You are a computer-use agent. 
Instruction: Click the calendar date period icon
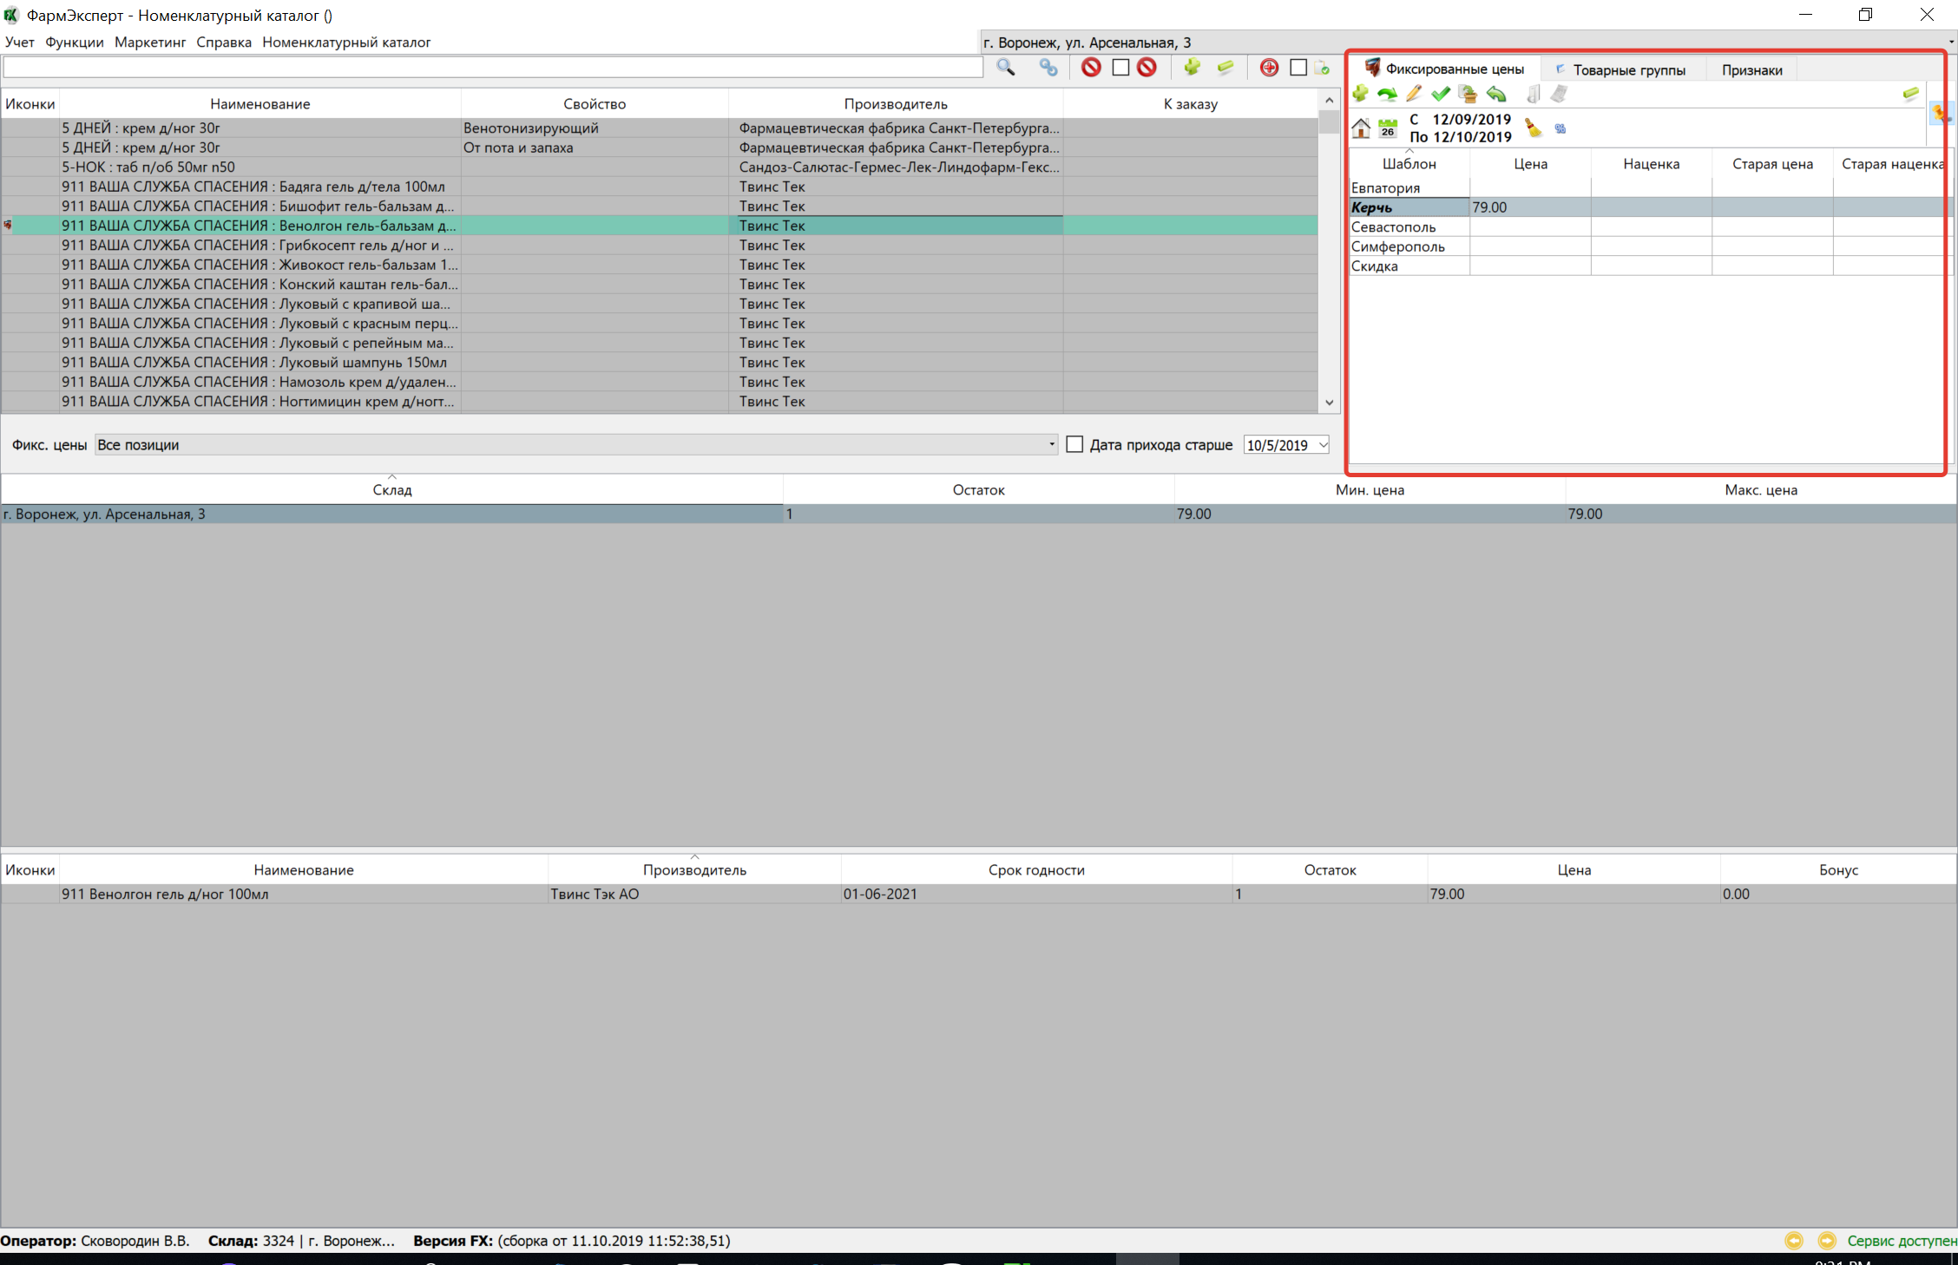click(1388, 128)
